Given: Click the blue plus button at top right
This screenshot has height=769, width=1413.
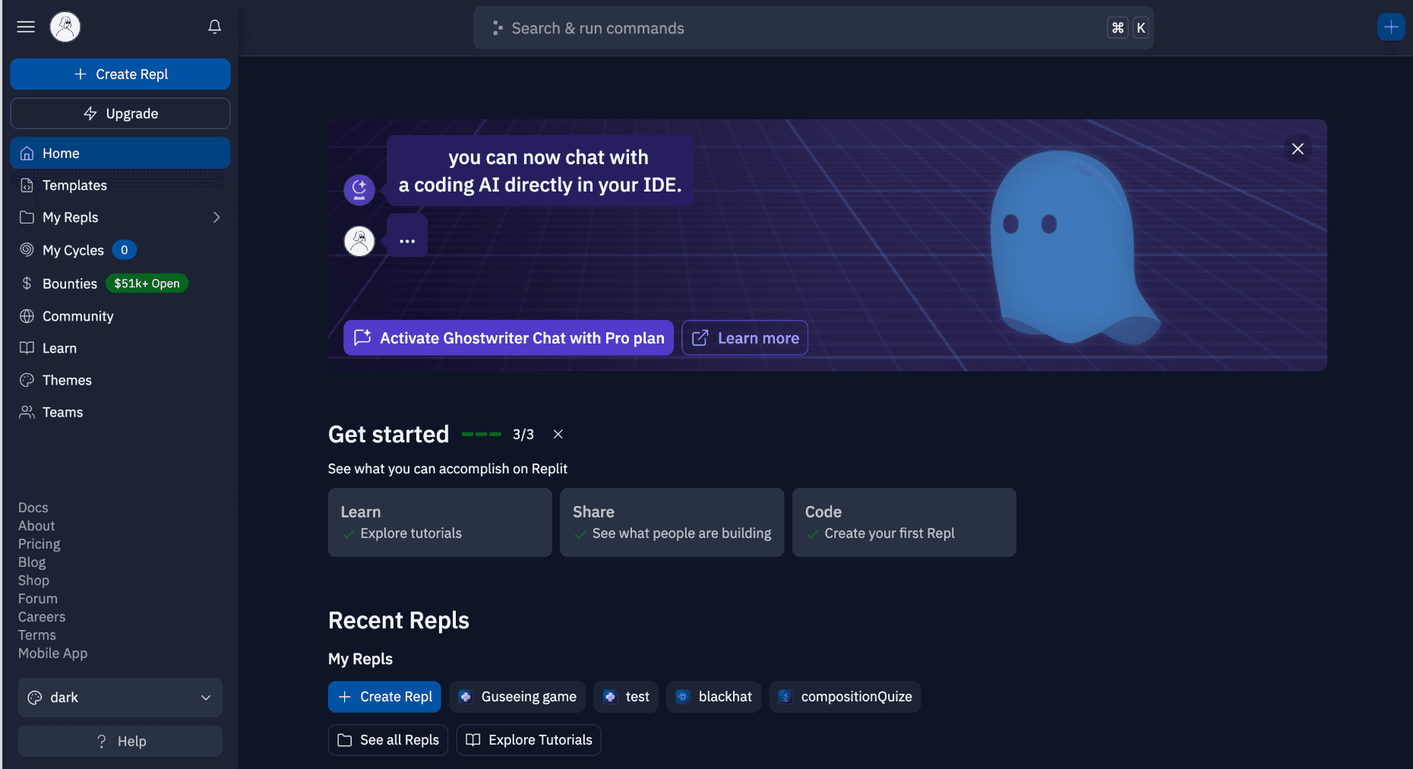Looking at the screenshot, I should [1390, 27].
